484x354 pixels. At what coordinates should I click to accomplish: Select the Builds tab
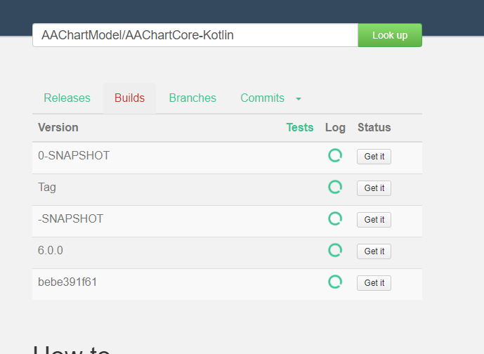130,98
